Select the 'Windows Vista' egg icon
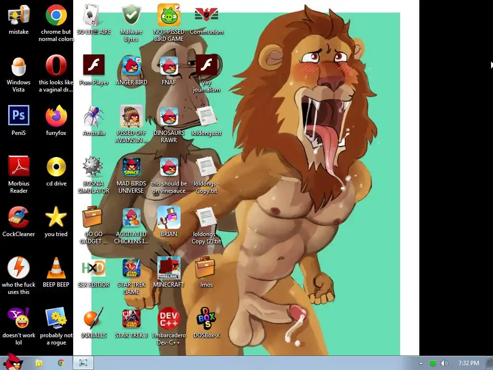The width and height of the screenshot is (493, 370). [x=19, y=66]
